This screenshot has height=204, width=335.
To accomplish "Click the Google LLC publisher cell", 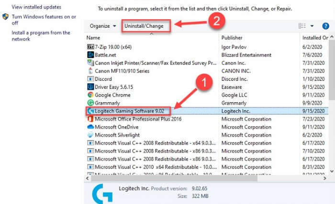I will [234, 95].
